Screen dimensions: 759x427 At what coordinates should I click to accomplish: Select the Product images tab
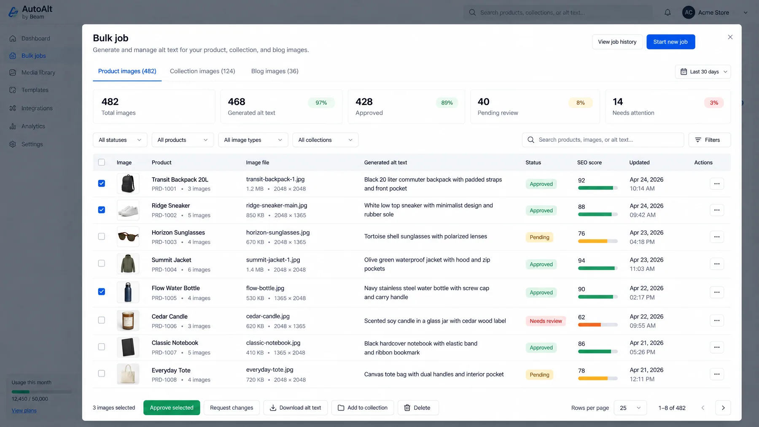[127, 71]
